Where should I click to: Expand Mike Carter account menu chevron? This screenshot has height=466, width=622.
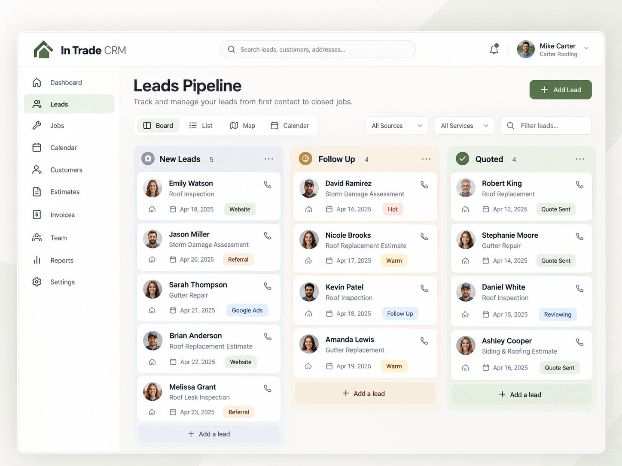pyautogui.click(x=586, y=48)
